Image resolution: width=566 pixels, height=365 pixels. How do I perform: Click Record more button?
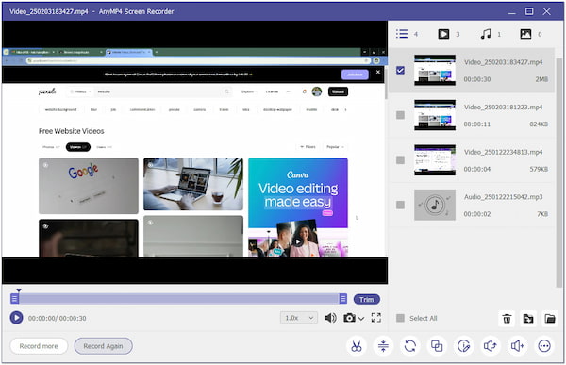[39, 346]
